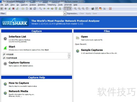The image size is (137, 102).
Task: Open the Analyze menu
Action: pyautogui.click(x=33, y=5)
